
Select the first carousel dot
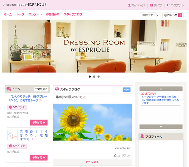tap(90, 76)
